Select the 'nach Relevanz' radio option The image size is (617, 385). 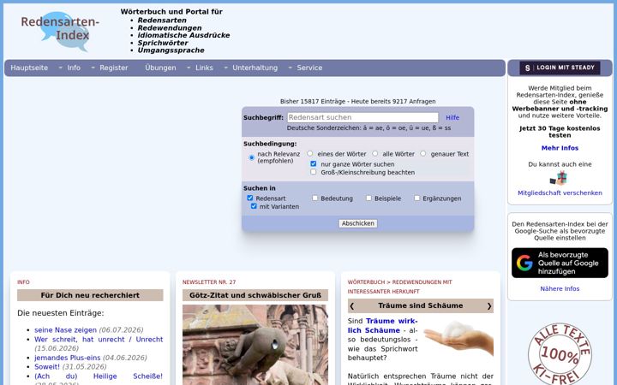[251, 157]
